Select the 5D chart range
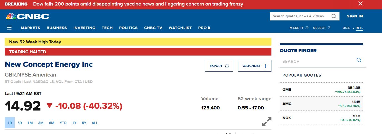 coord(20,123)
